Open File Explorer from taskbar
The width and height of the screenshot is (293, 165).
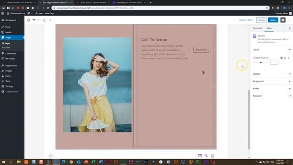18,162
